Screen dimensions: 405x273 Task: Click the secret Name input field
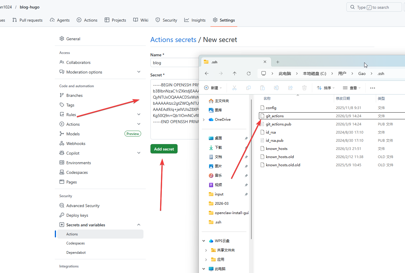click(x=174, y=63)
